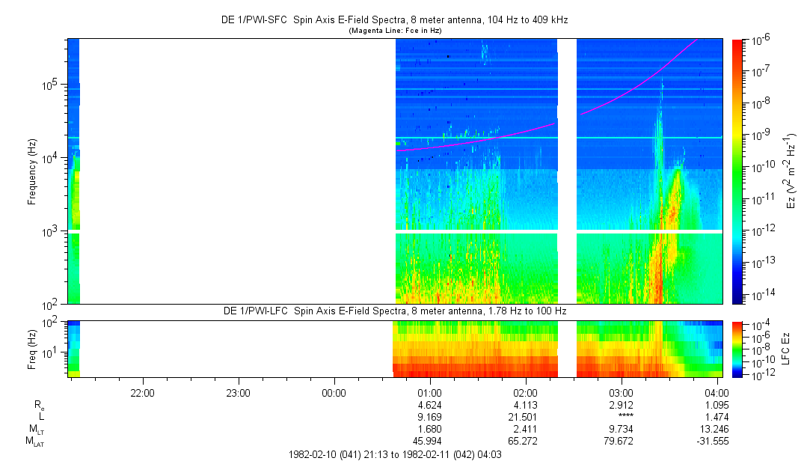Viewport: 810px width, 464px height.
Task: Click the tall SFC Ez color scale bar
Action: (738, 171)
